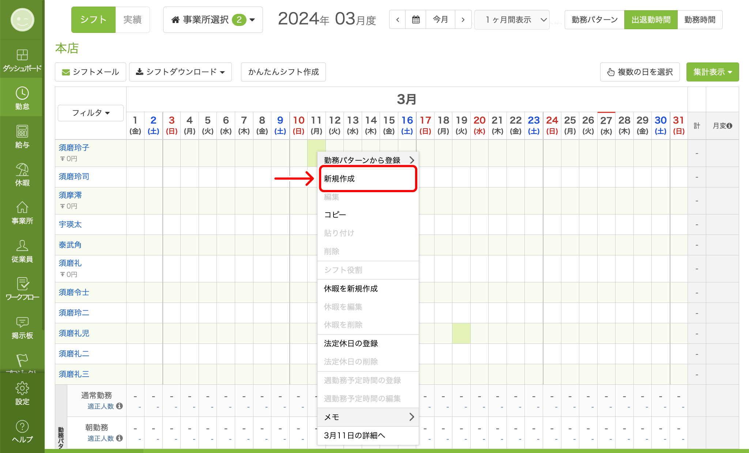Open employee link 須磨玲子
749x453 pixels.
(x=74, y=148)
